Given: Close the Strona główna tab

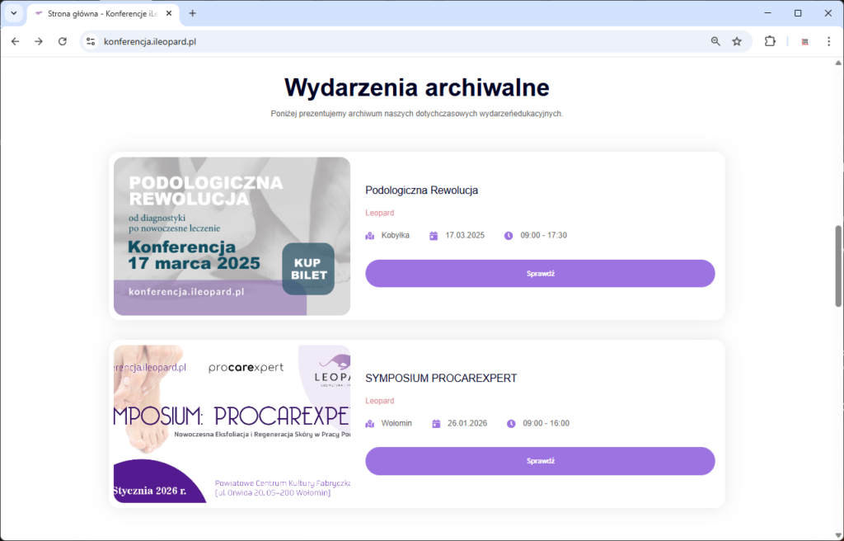Looking at the screenshot, I should pyautogui.click(x=169, y=13).
